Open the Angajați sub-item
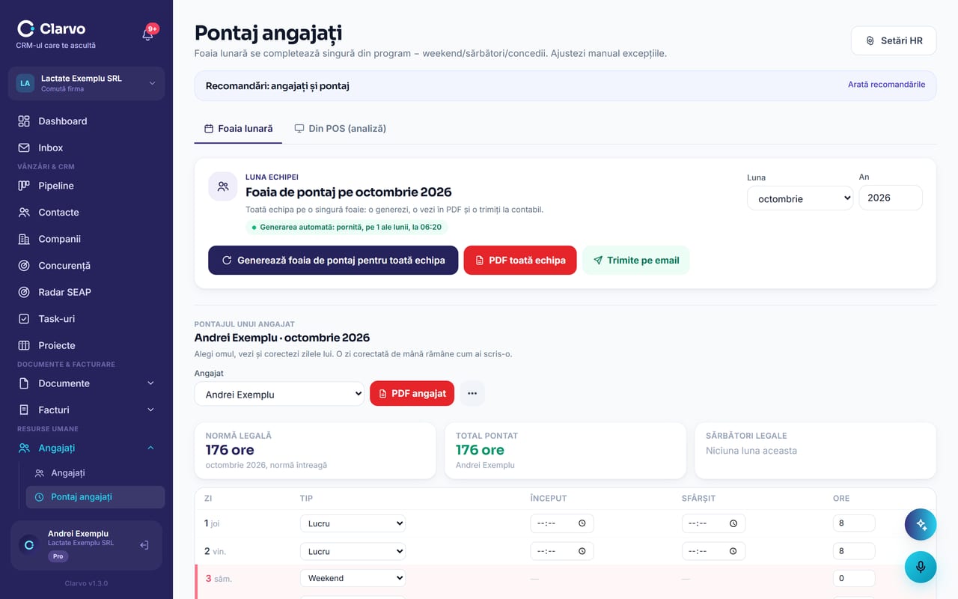The image size is (958, 599). point(95,472)
